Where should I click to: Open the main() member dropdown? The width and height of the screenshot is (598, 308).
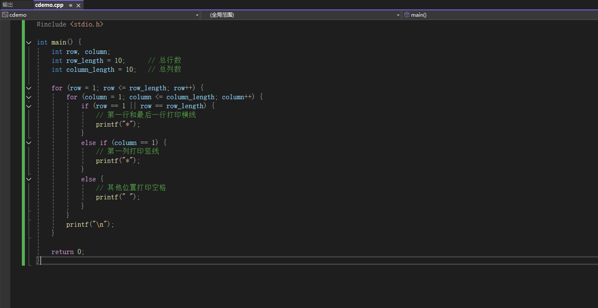(500, 15)
